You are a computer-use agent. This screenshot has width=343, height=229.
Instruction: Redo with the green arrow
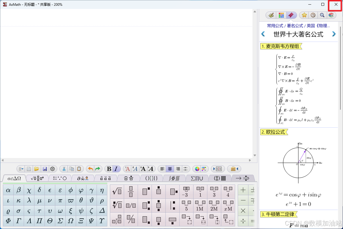(97, 169)
